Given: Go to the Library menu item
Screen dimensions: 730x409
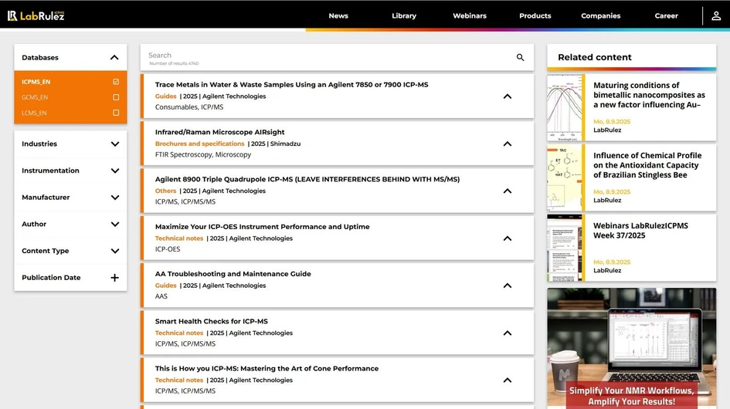Looking at the screenshot, I should (x=403, y=15).
